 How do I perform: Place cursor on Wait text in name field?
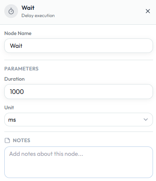point(16,46)
